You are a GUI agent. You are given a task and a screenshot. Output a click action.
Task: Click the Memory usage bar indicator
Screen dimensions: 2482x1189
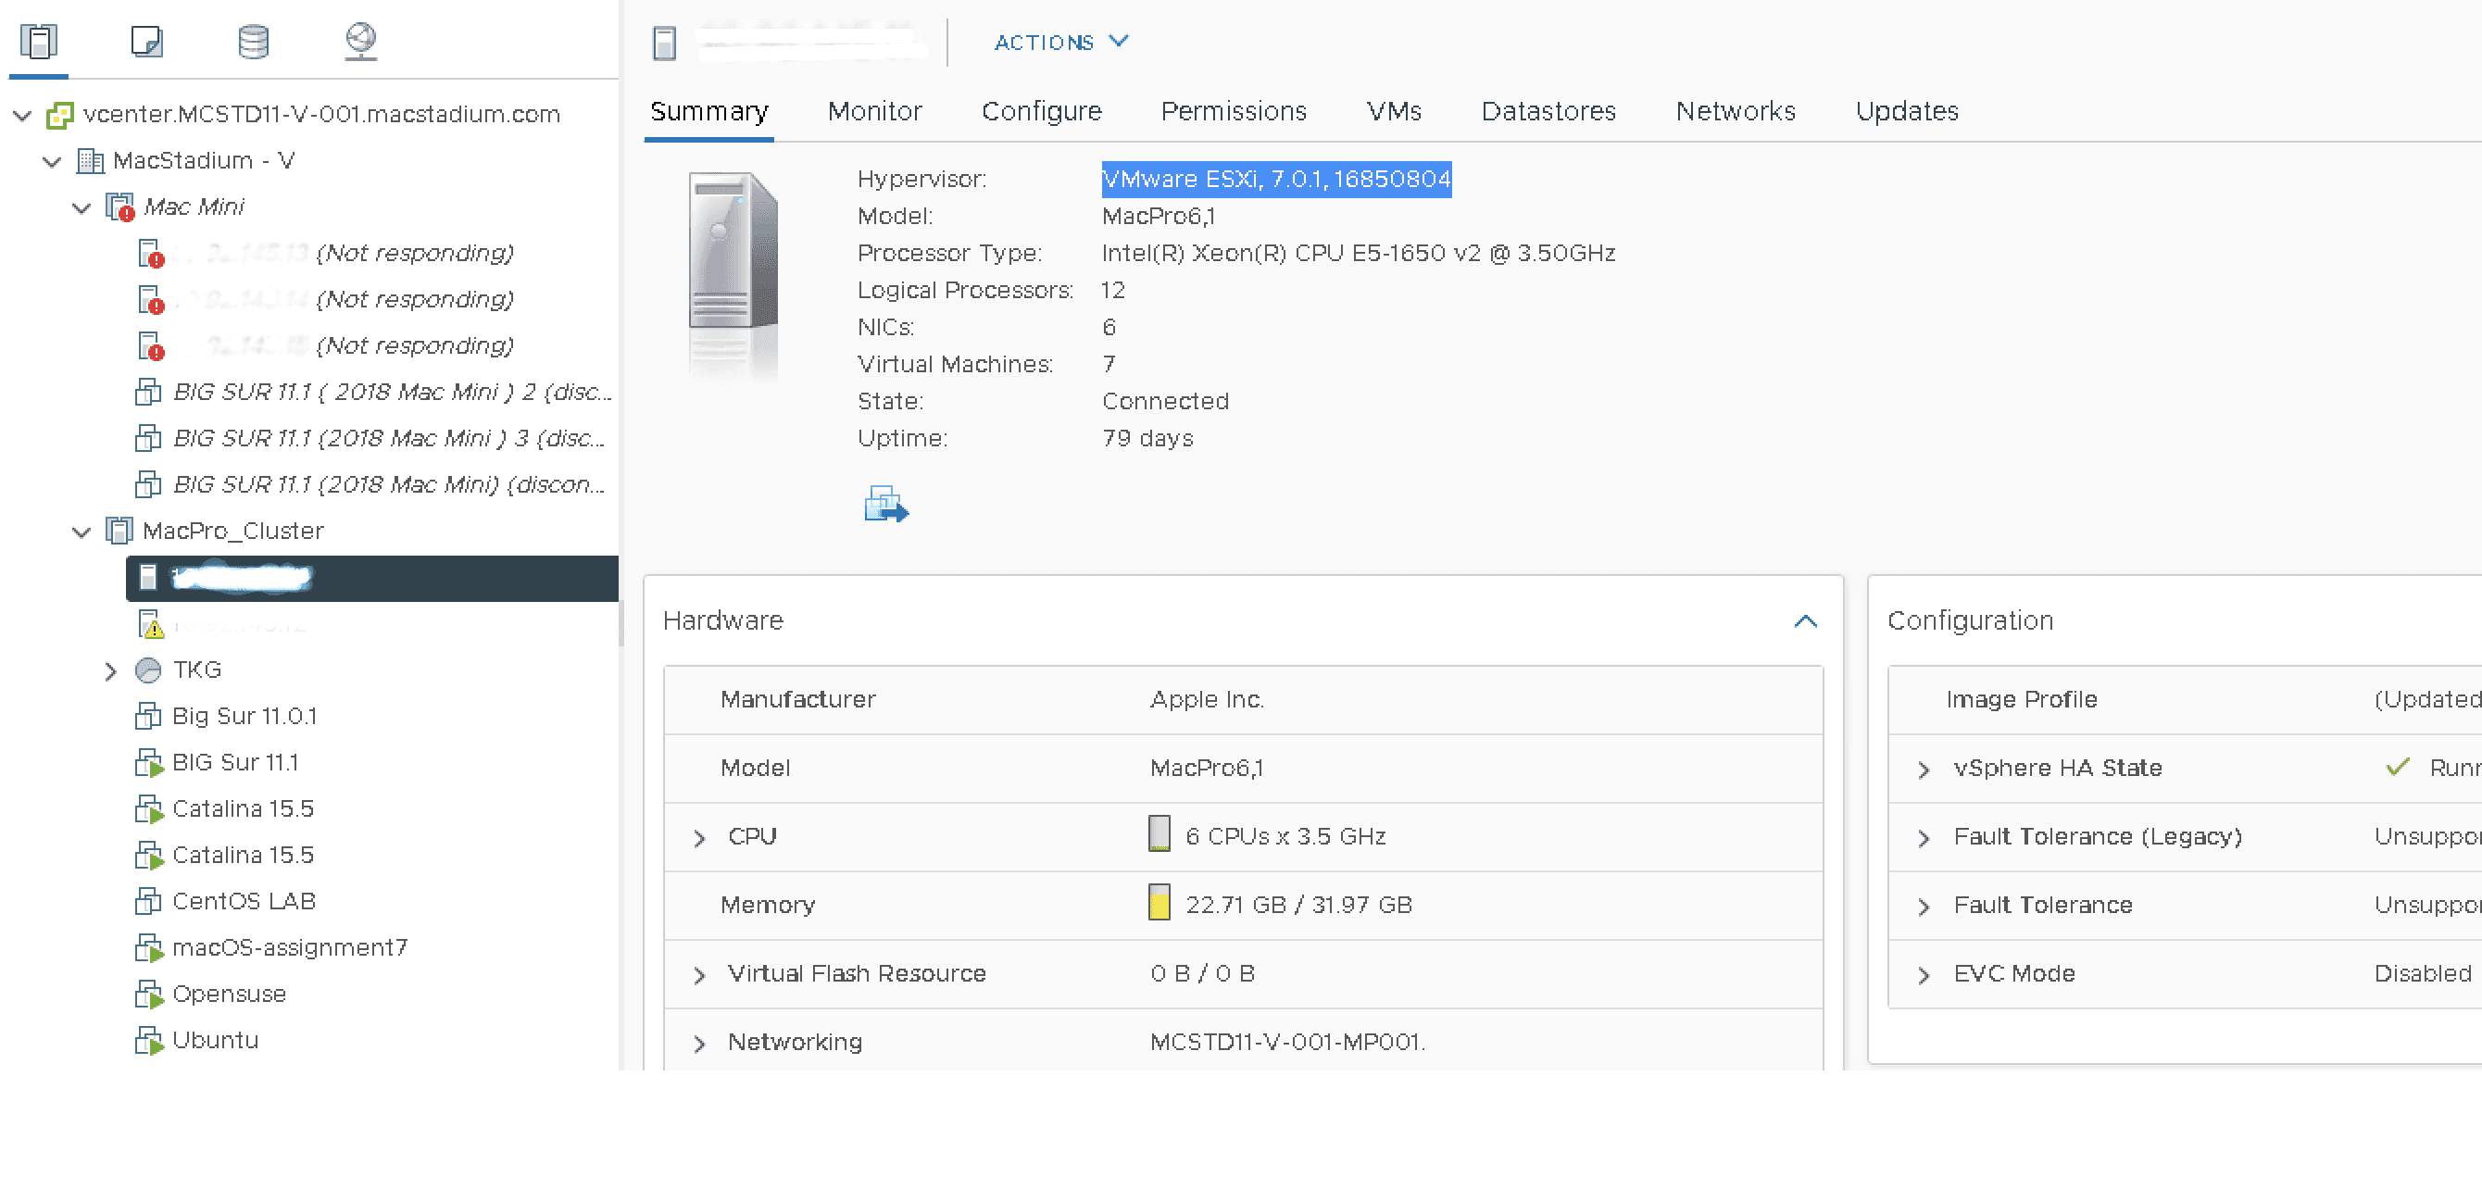click(1159, 905)
